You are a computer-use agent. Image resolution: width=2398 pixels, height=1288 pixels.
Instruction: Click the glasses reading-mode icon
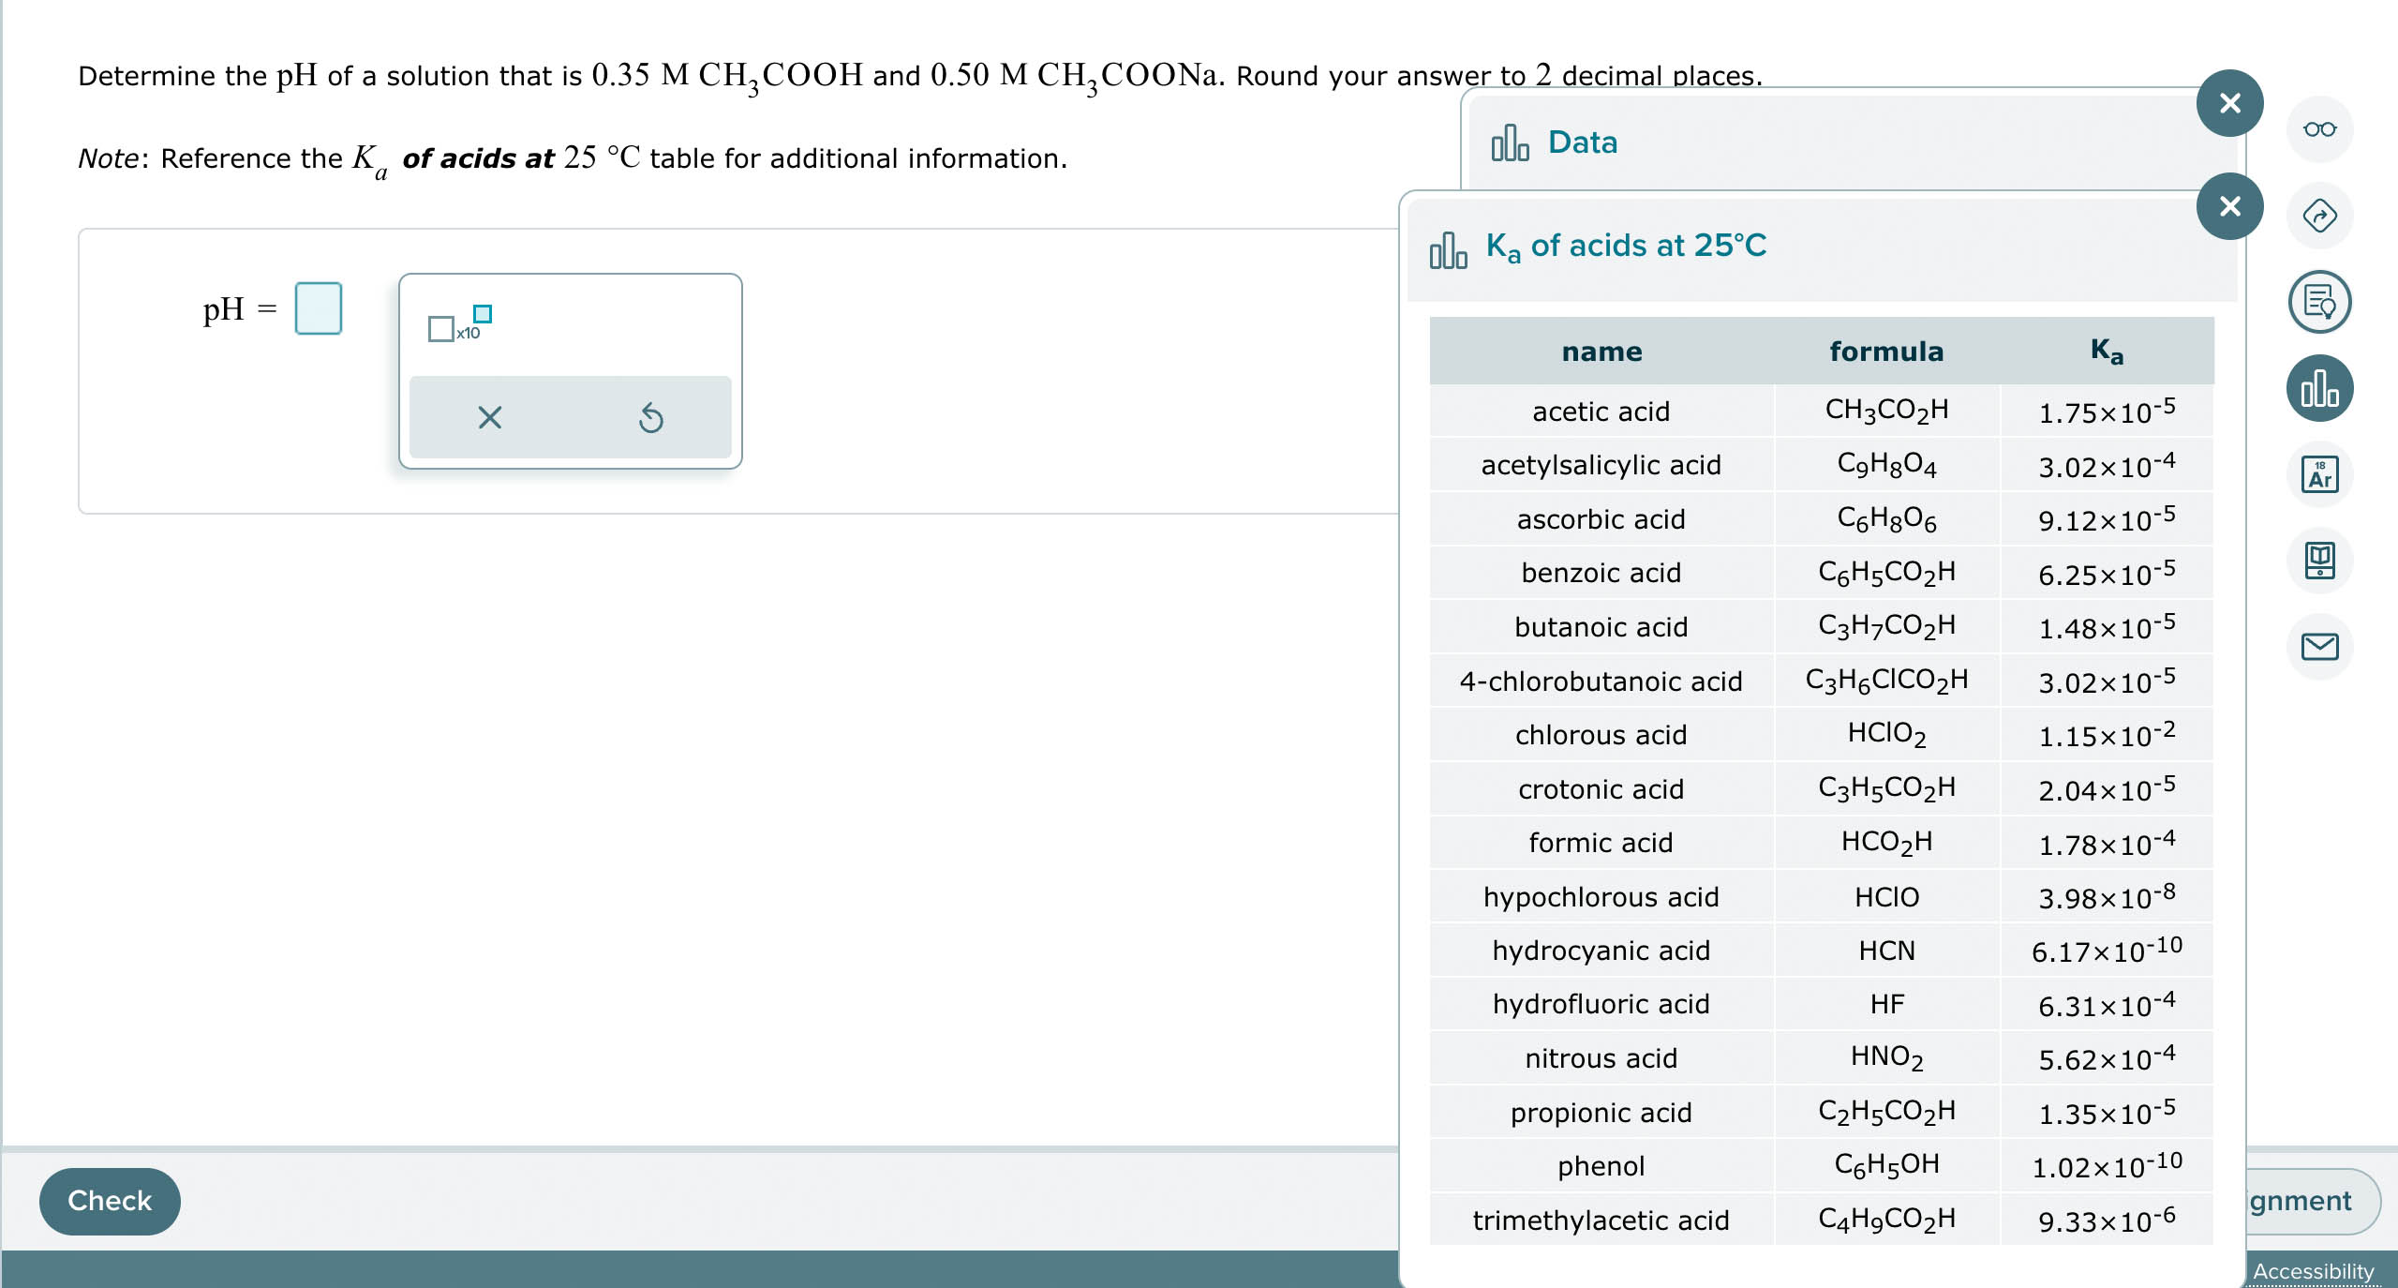click(x=2319, y=129)
